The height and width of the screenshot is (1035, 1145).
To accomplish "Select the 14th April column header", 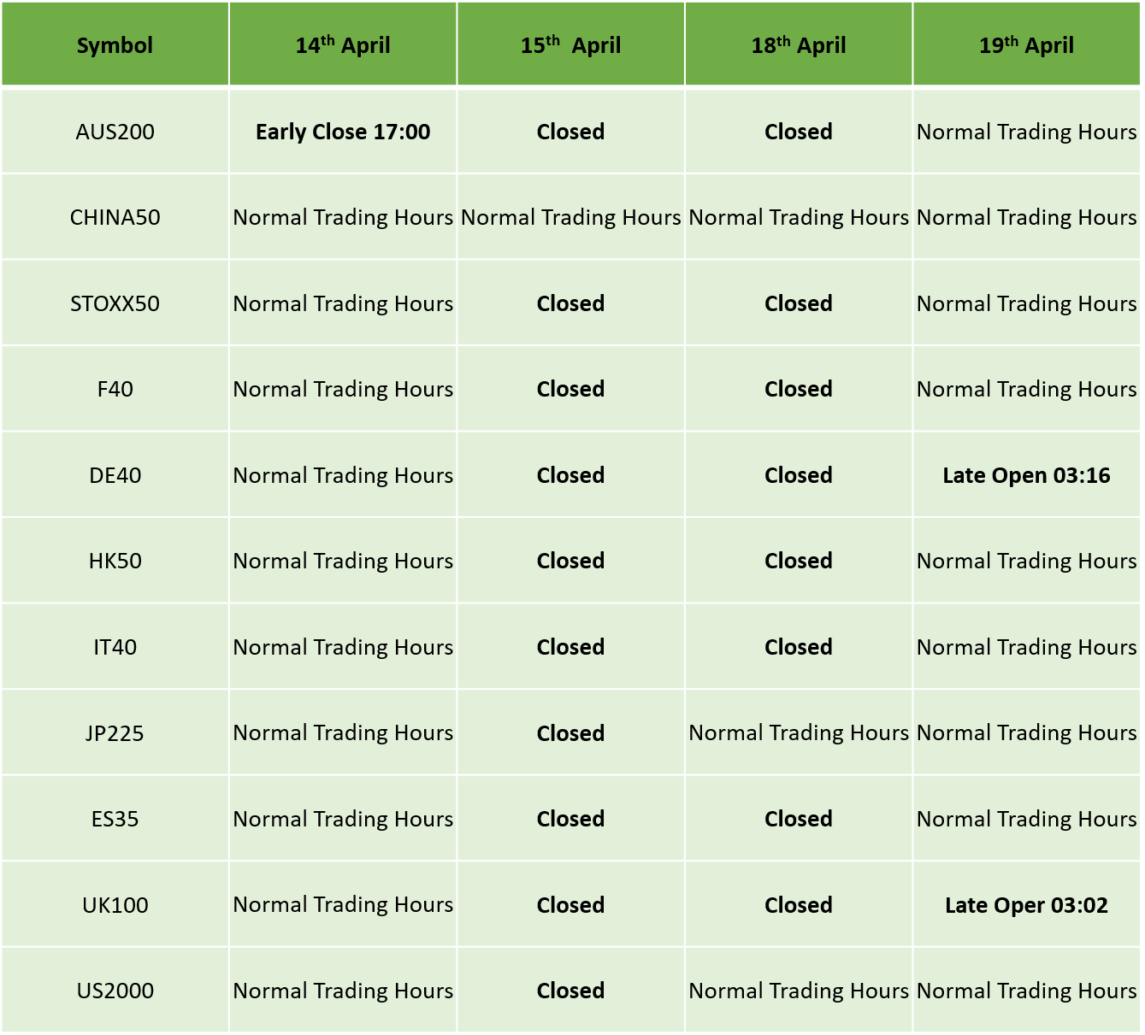I will point(343,44).
